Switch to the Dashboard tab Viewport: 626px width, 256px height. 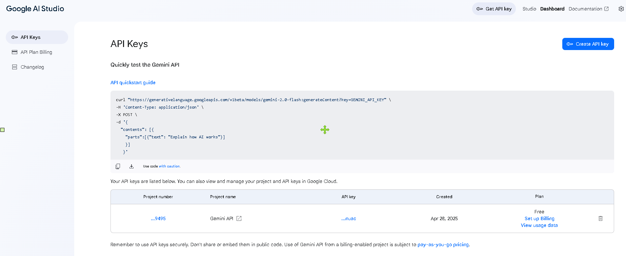click(x=552, y=9)
